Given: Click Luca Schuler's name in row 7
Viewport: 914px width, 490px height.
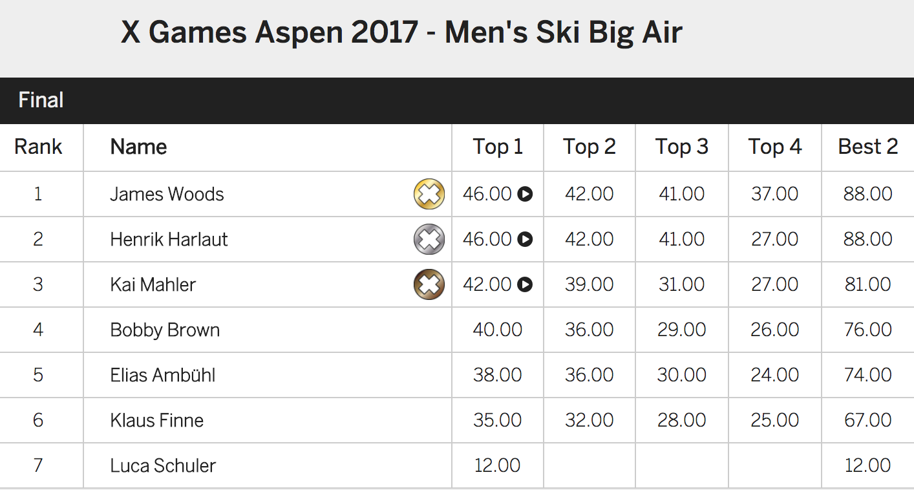Looking at the screenshot, I should pos(163,465).
